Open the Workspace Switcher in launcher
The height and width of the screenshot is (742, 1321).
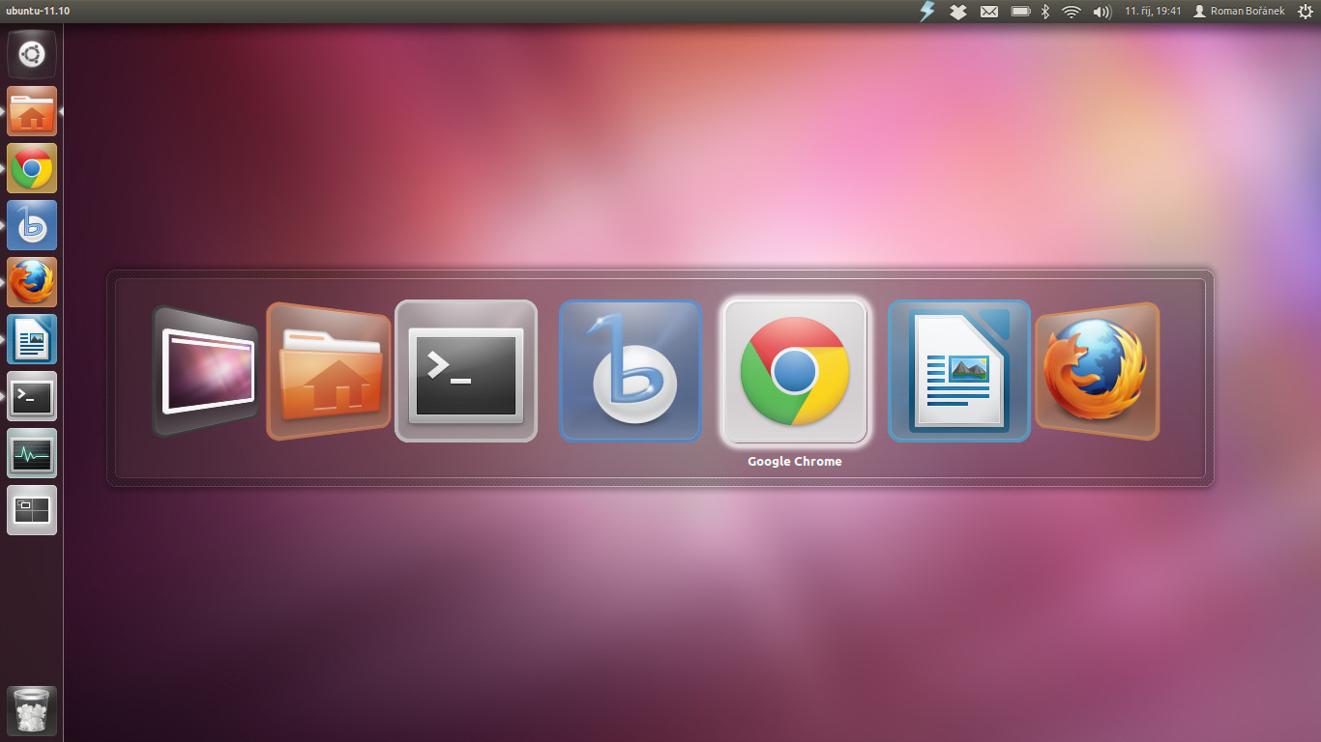coord(32,510)
